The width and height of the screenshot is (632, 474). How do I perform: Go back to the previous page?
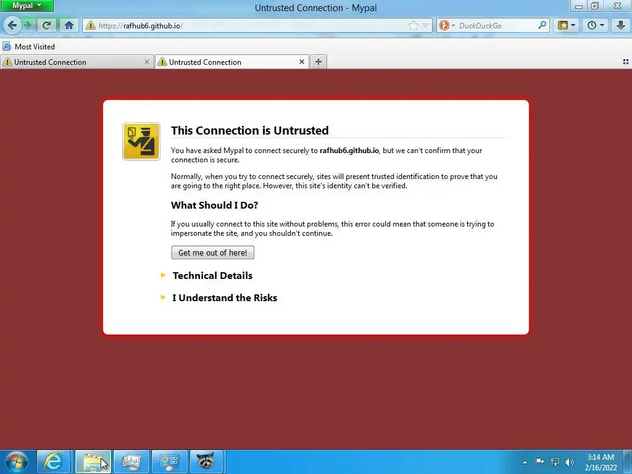(x=12, y=25)
